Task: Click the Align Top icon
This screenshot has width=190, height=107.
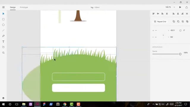Action: 153,14
